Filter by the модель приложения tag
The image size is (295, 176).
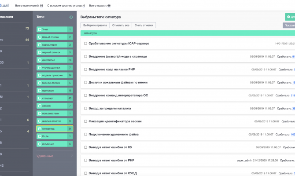click(x=55, y=75)
